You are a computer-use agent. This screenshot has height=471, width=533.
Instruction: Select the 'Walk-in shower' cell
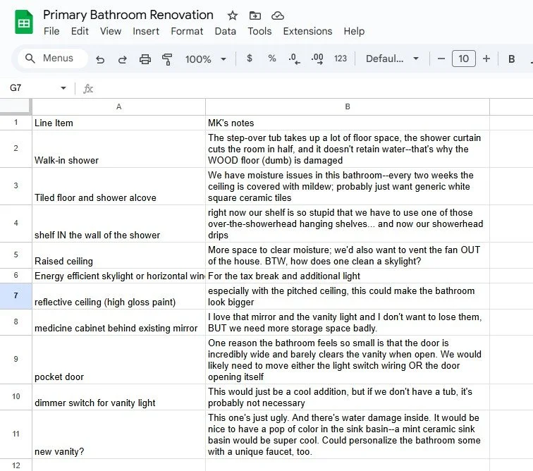click(118, 149)
